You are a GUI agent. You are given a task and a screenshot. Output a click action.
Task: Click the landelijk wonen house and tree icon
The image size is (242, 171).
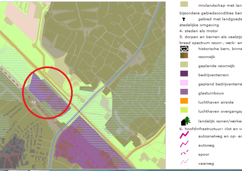coord(185,121)
